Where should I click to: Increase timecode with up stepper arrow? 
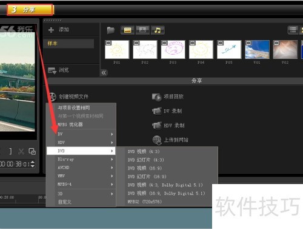[x=33, y=162]
